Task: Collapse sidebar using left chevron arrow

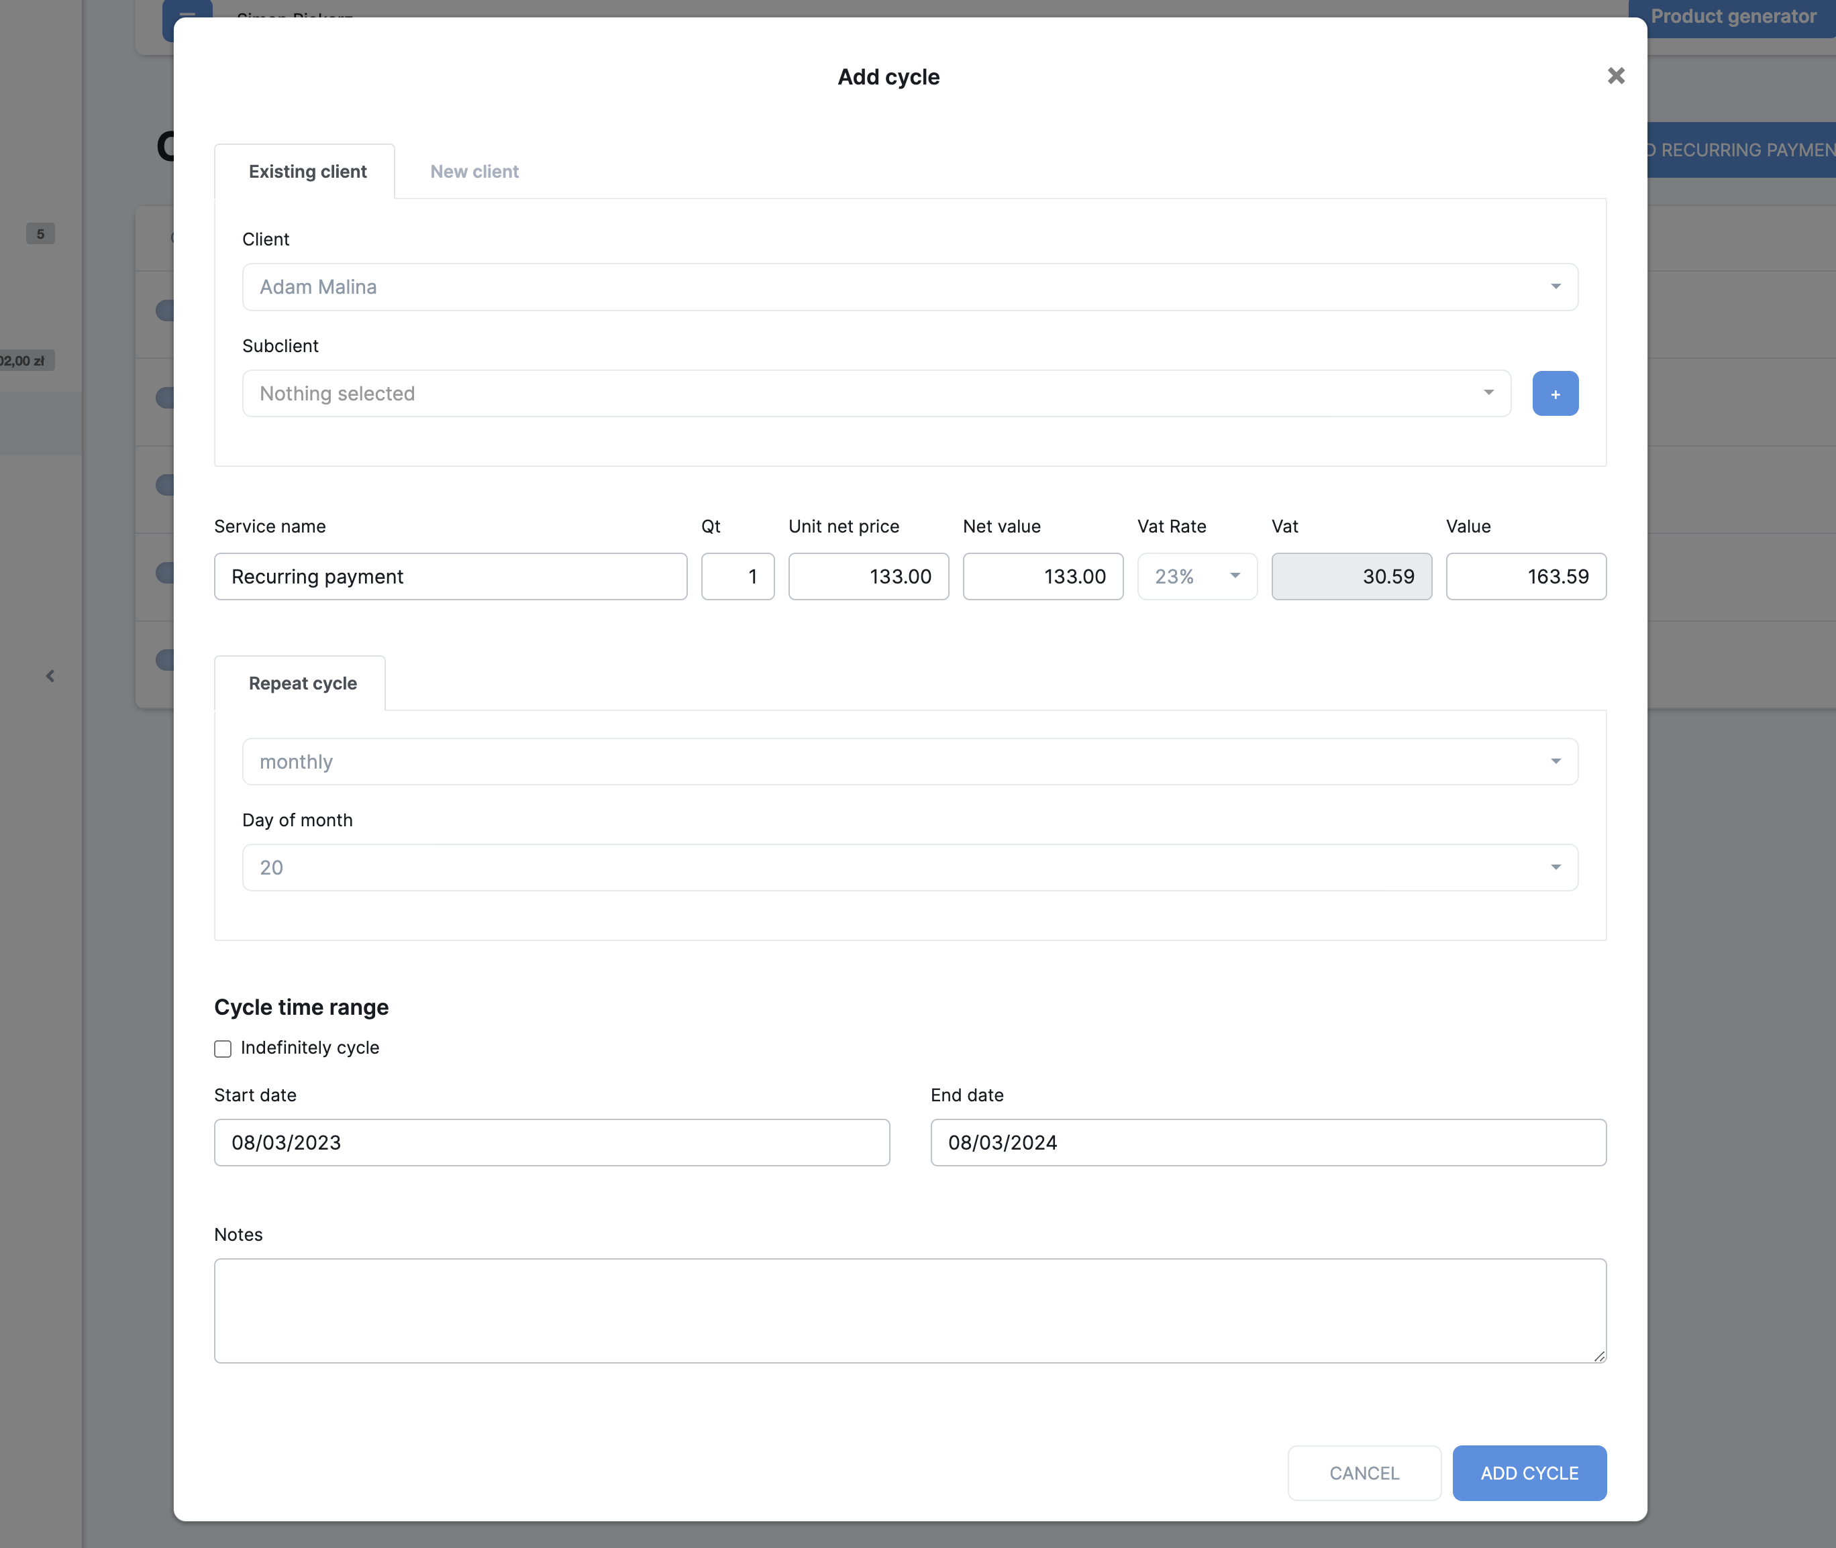Action: (x=50, y=675)
